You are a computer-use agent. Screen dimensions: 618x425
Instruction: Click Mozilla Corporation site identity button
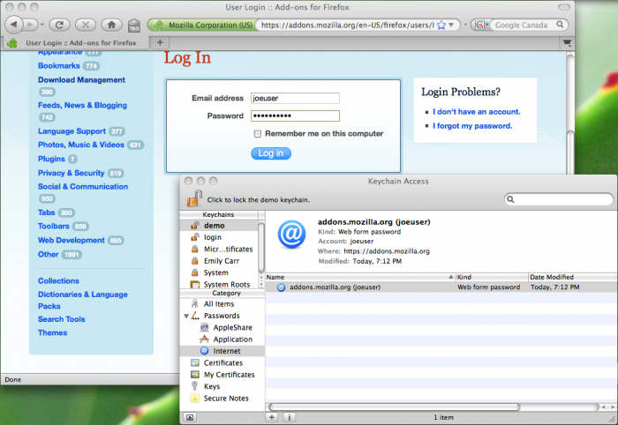click(x=202, y=25)
